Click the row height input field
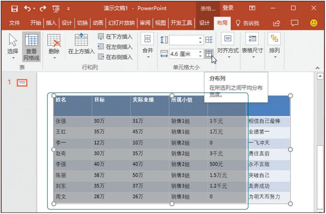The height and width of the screenshot is (214, 326). [x=184, y=40]
